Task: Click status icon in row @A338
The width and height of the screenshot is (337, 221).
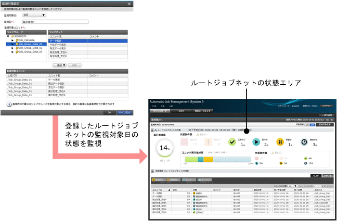Action: click(x=194, y=212)
